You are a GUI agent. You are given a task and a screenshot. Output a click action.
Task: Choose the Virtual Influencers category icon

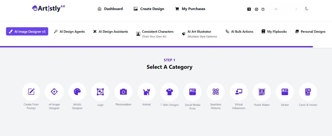(239, 92)
